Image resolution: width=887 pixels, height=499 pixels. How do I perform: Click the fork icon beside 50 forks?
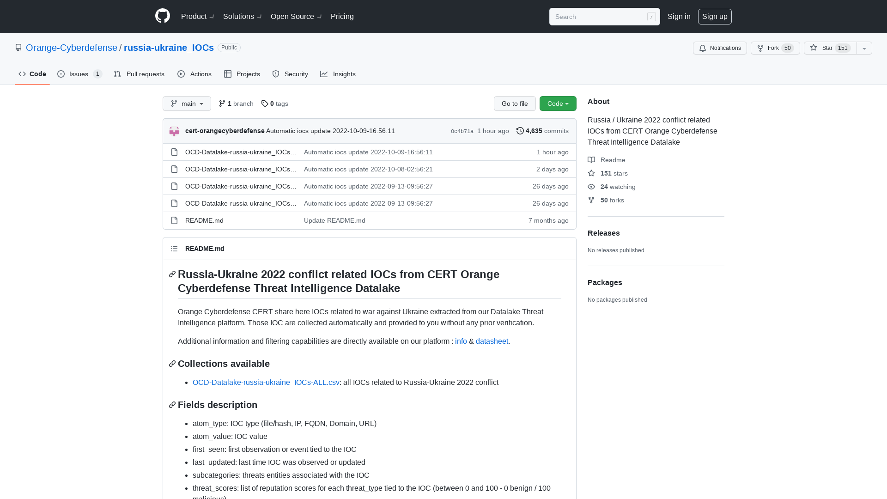(591, 200)
